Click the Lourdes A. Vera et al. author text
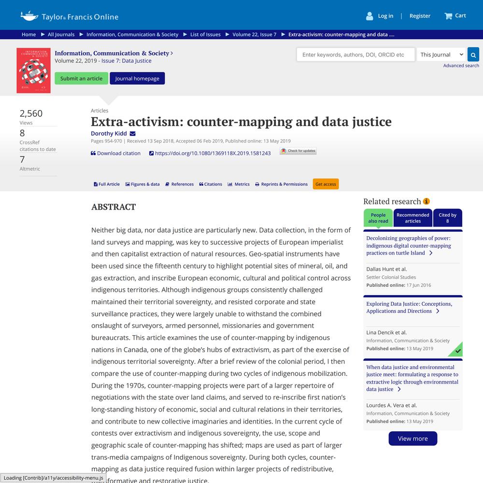 pyautogui.click(x=392, y=405)
